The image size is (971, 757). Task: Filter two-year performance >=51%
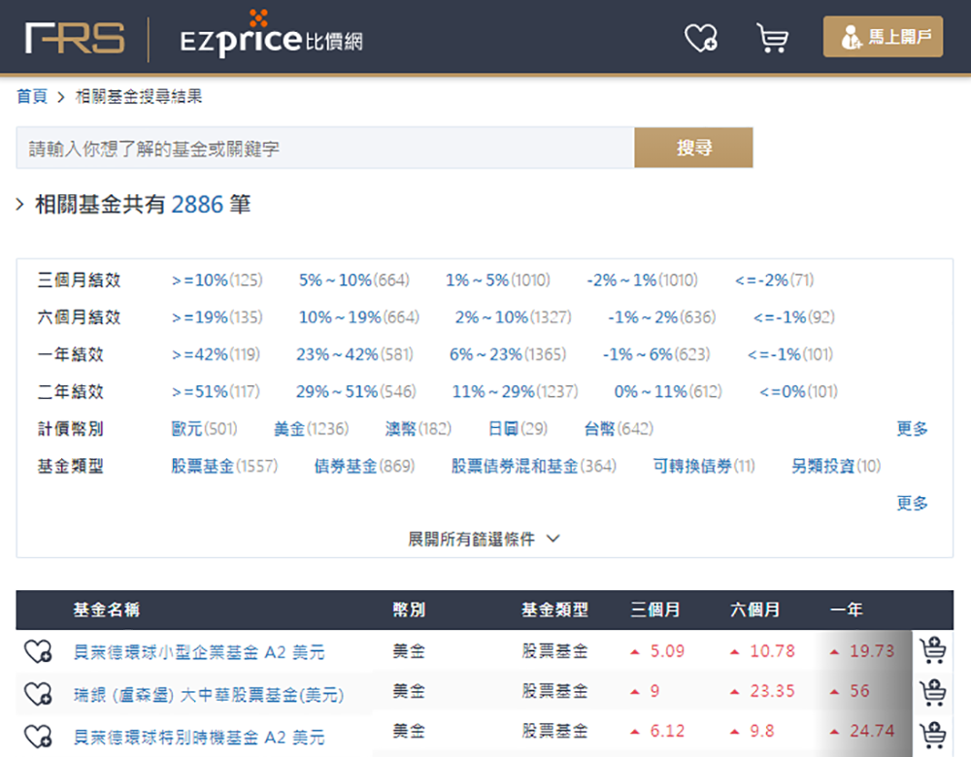click(216, 392)
